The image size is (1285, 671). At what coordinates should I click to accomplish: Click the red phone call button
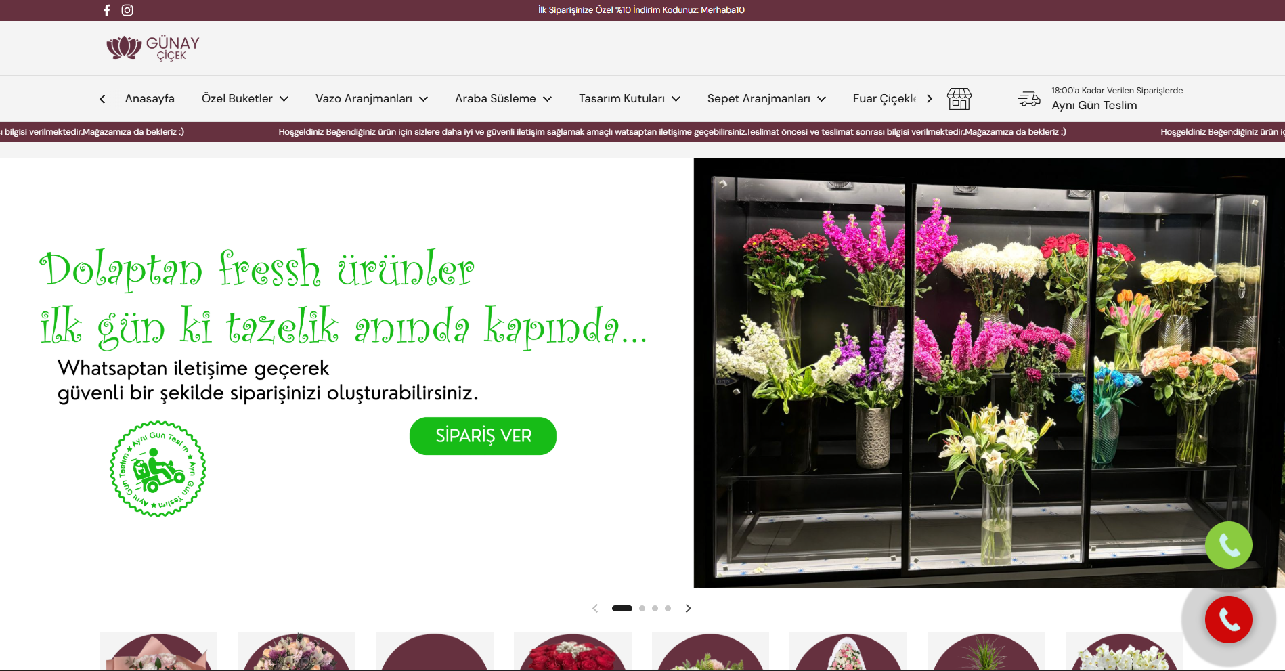point(1229,620)
